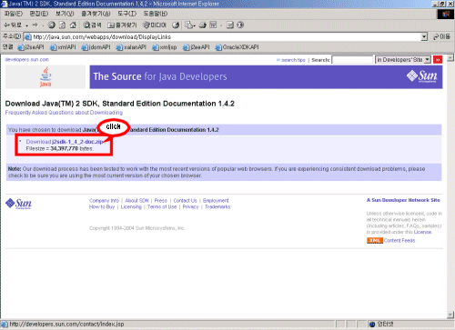Open the Licensing footer link

(131, 207)
